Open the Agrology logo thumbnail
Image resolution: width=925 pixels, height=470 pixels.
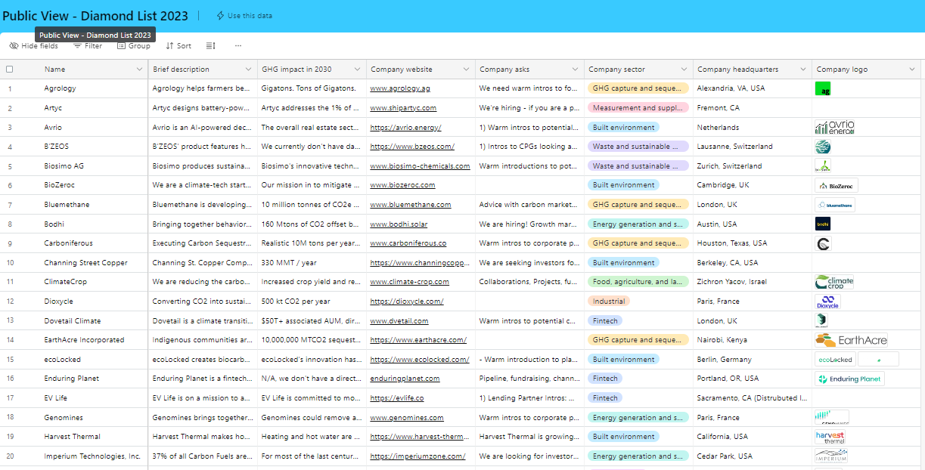(823, 89)
